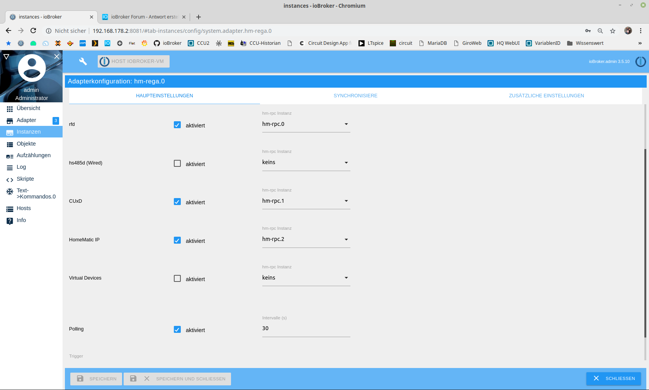Click the browser reload page icon

point(33,31)
